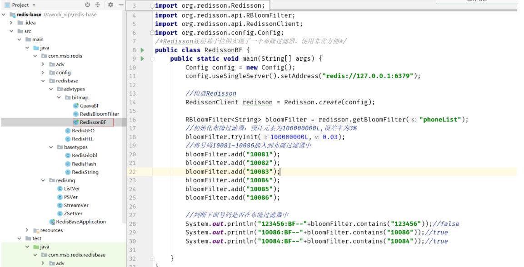Click bloomFilter.add("10081") line
The width and height of the screenshot is (524, 267).
pos(233,154)
